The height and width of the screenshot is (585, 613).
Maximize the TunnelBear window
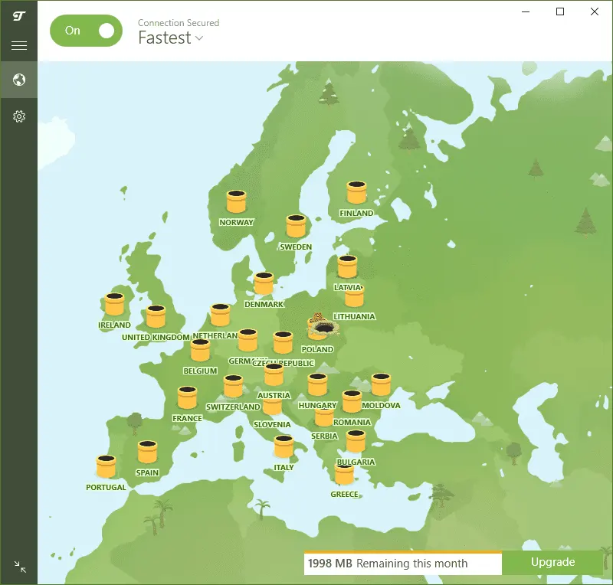click(x=559, y=11)
